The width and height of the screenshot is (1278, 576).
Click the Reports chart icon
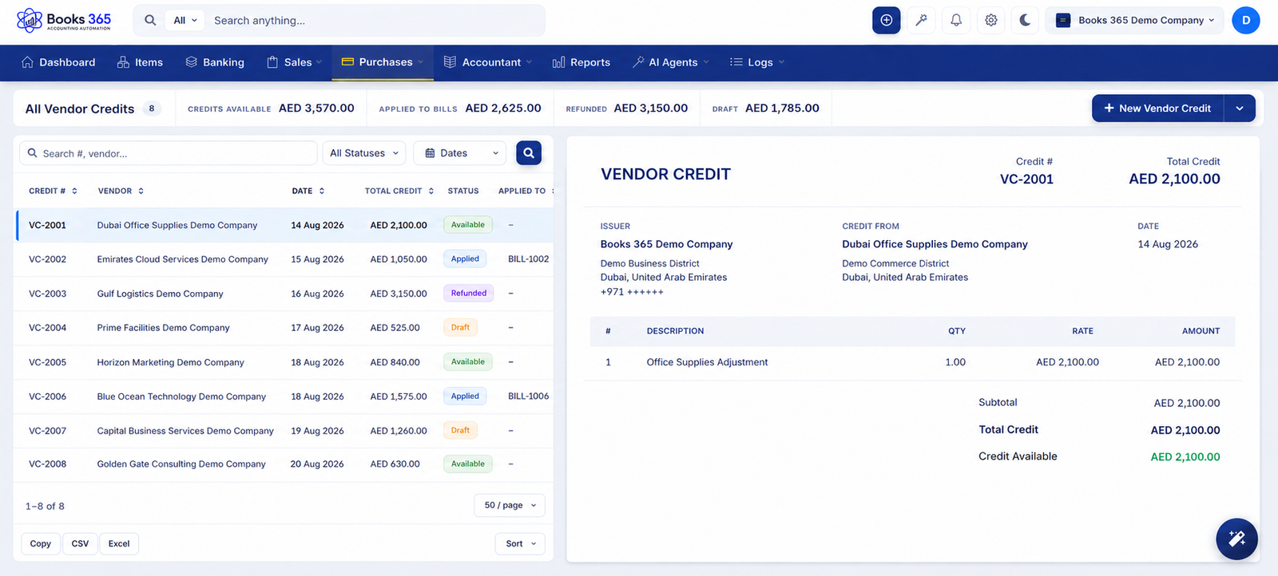pyautogui.click(x=558, y=62)
